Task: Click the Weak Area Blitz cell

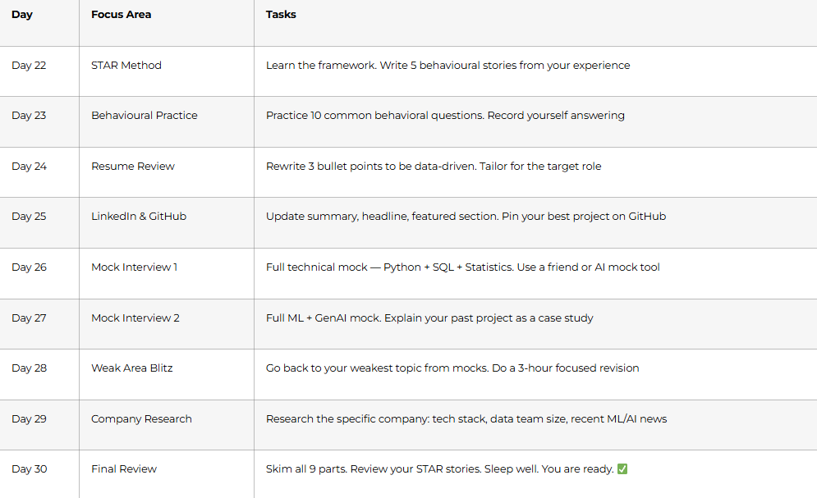Action: click(x=132, y=368)
